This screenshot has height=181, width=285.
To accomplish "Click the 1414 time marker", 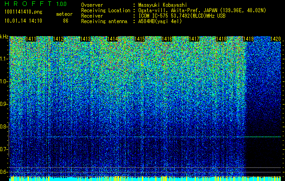I will [113, 38].
